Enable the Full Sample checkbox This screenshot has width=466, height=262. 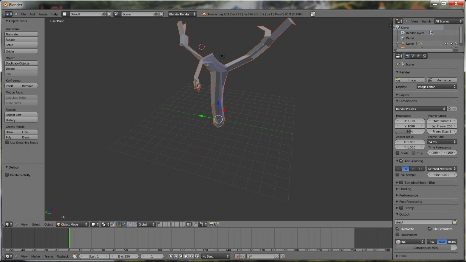[398, 175]
